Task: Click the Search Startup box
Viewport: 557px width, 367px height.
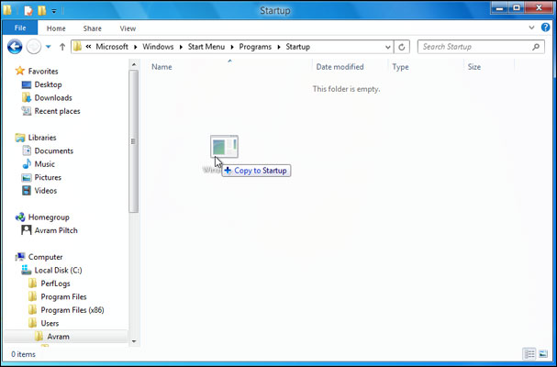Action: tap(481, 47)
